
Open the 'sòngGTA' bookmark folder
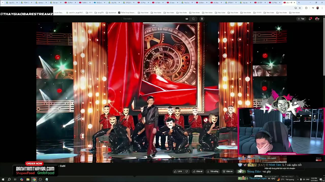coord(99,13)
